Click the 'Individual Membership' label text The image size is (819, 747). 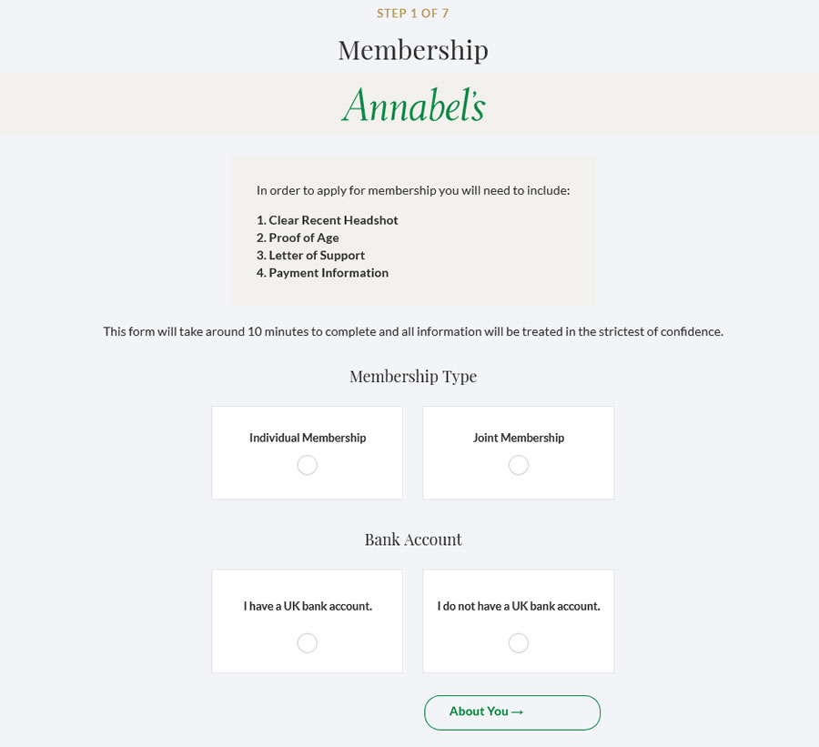tap(308, 438)
